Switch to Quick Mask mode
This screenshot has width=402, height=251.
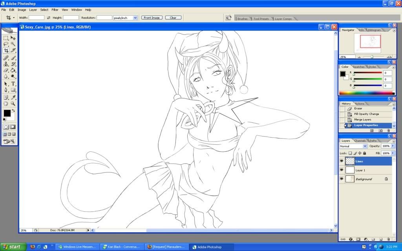click(13, 127)
